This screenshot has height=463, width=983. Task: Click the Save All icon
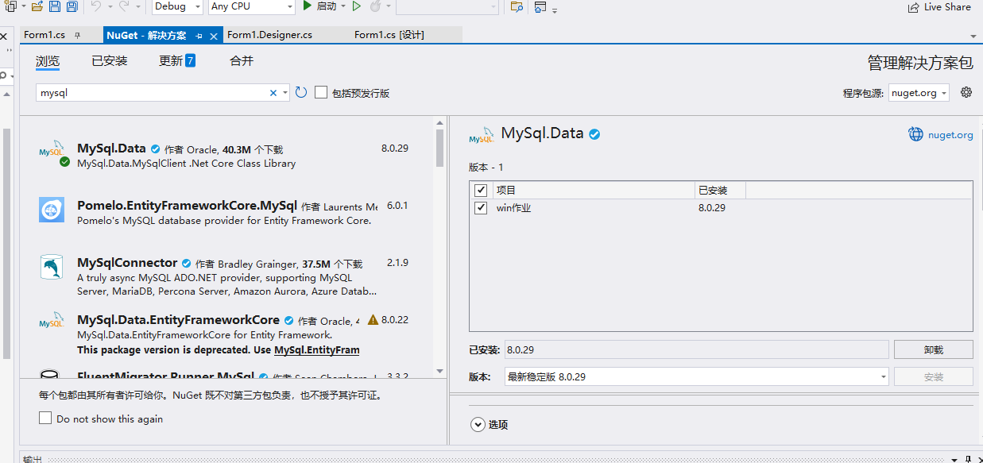(x=72, y=6)
